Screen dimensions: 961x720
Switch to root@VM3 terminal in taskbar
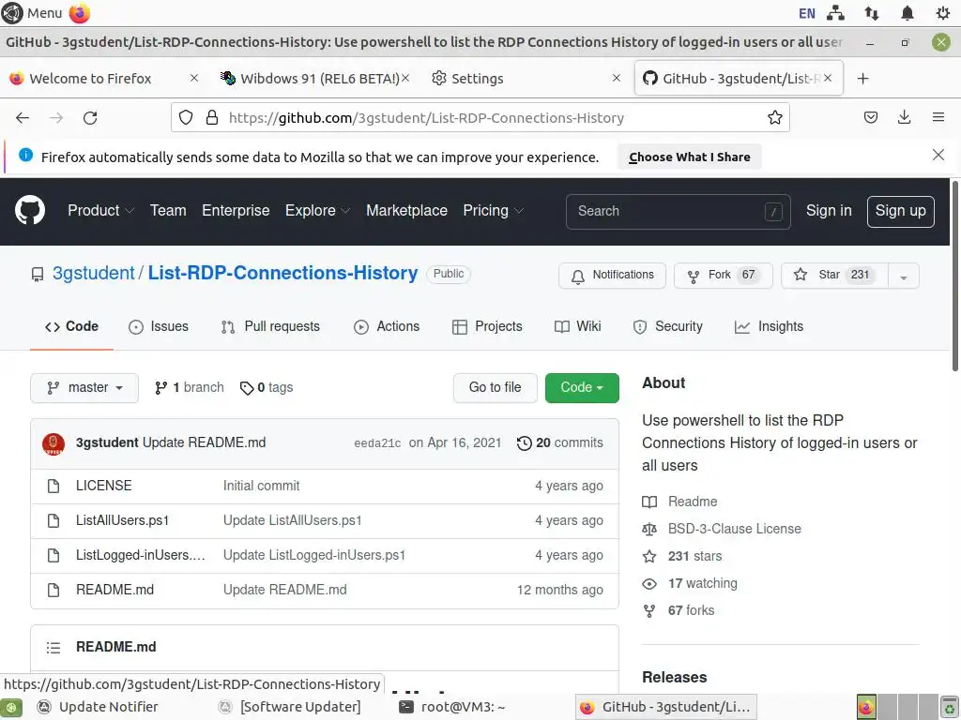coord(452,707)
